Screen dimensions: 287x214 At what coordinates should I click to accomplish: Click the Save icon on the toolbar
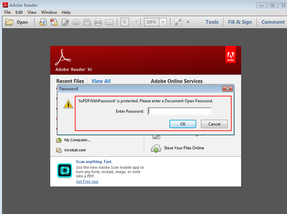pos(87,22)
